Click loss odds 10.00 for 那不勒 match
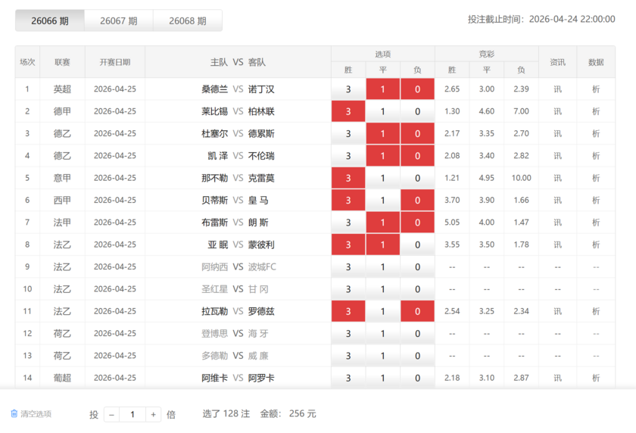This screenshot has width=636, height=433. [x=521, y=178]
